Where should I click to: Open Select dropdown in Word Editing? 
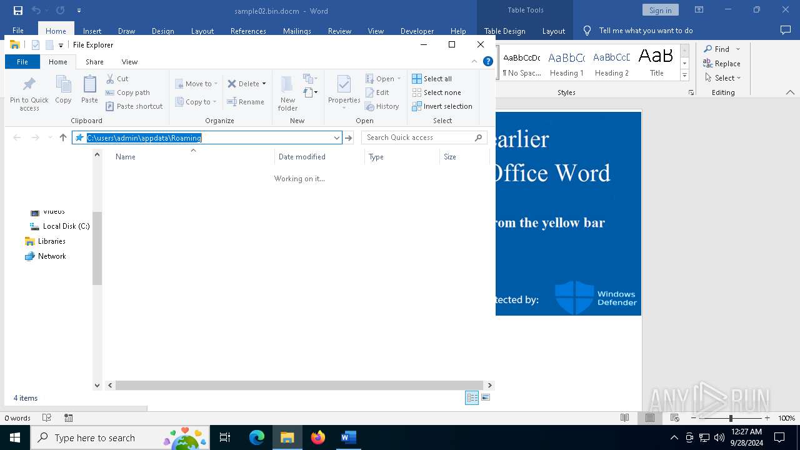pos(722,78)
